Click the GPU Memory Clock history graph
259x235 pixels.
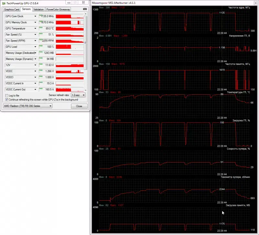click(69, 22)
